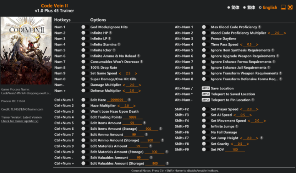296x173 pixels.
Task: Toggle Freeze Daytime switch
Action: (x=206, y=39)
